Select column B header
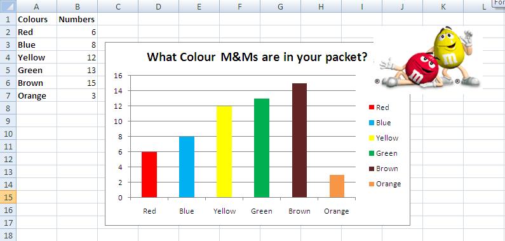505x241 pixels. pyautogui.click(x=77, y=6)
